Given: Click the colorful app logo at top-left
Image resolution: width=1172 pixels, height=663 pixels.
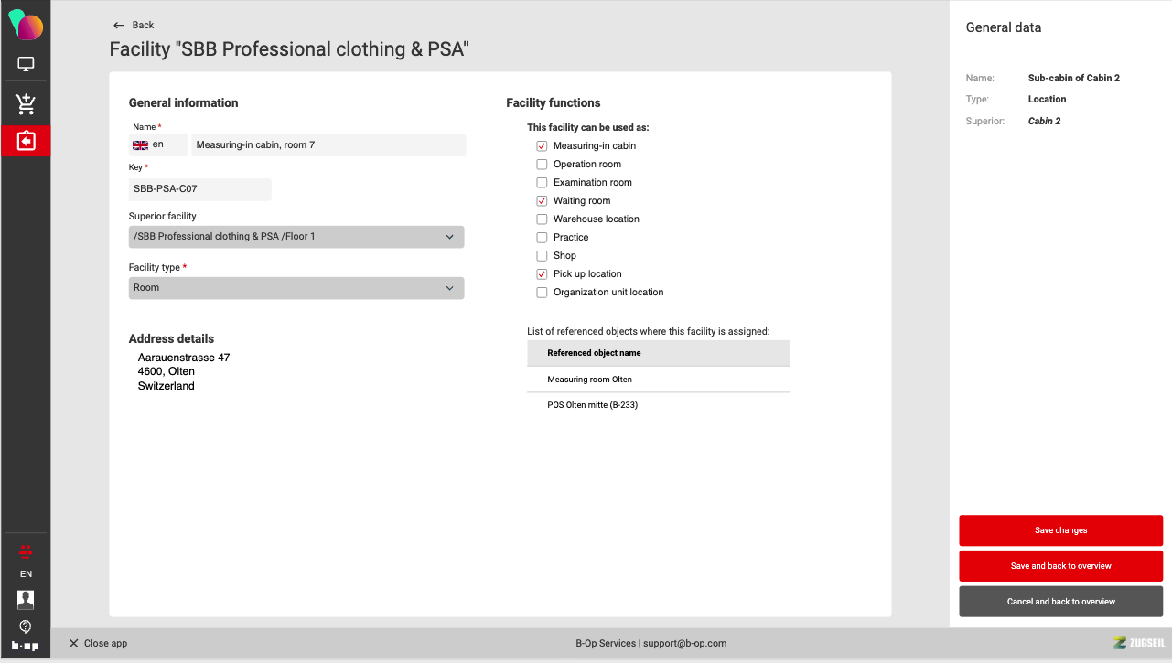Looking at the screenshot, I should click(x=26, y=25).
